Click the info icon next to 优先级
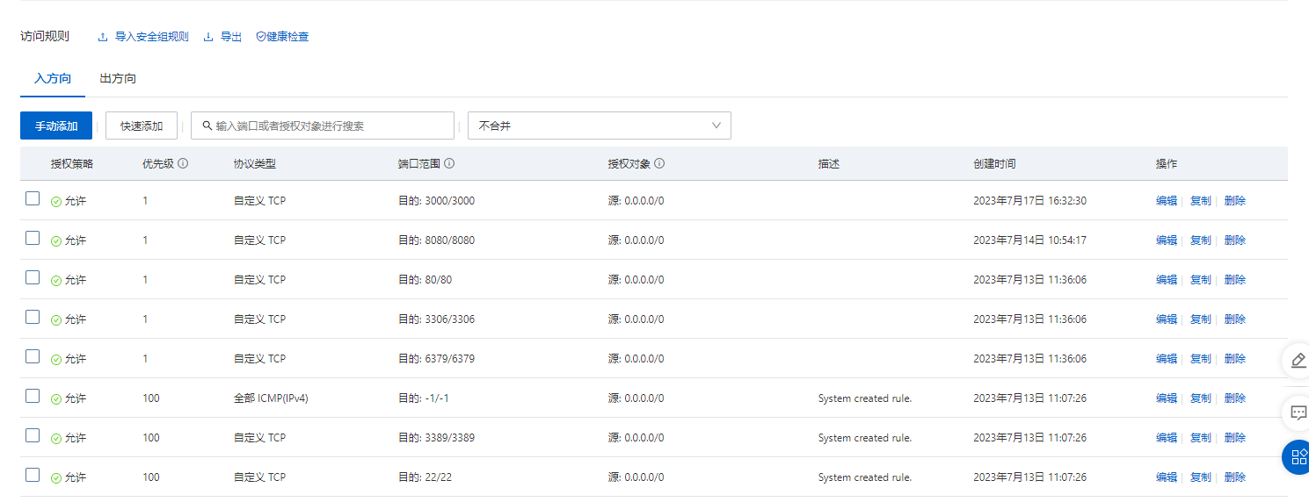The image size is (1309, 502). [183, 163]
